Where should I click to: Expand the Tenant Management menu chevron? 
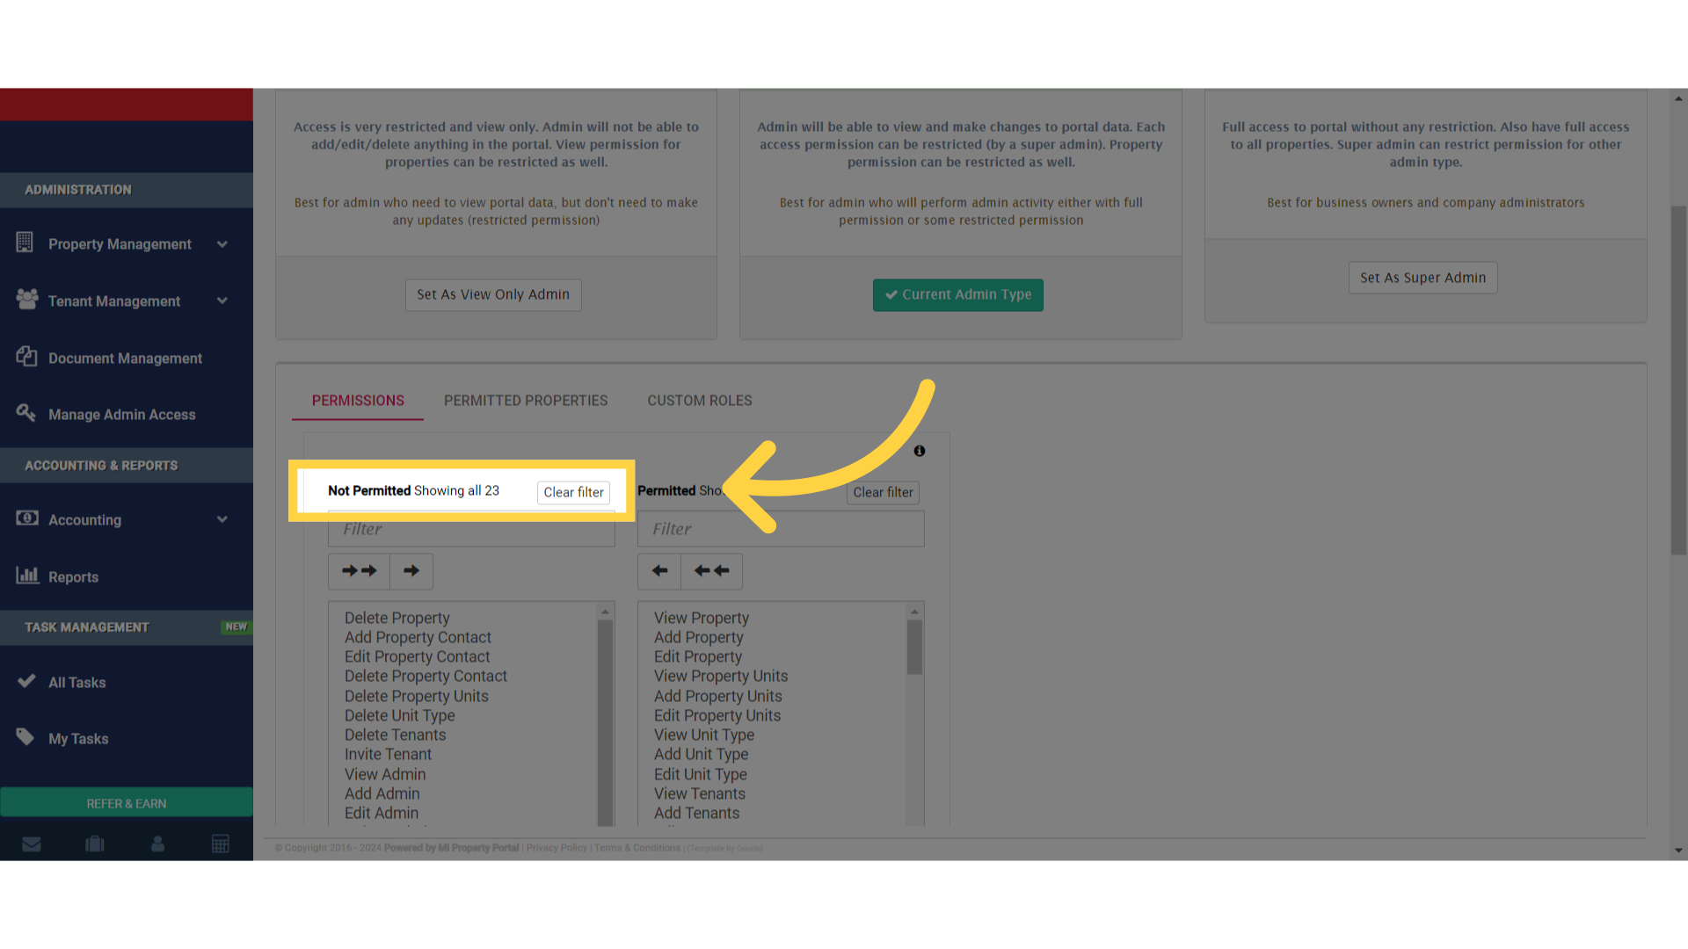coord(222,301)
